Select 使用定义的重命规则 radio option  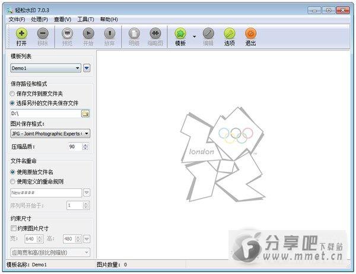click(37, 181)
